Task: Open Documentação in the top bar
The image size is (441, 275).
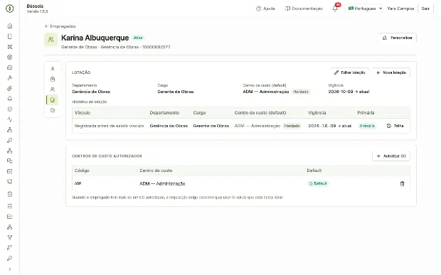Action: tap(304, 9)
